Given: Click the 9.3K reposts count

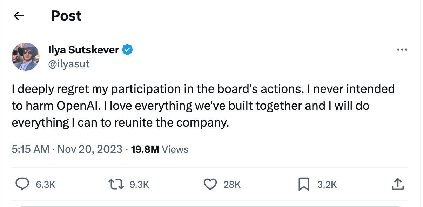Looking at the screenshot, I should click(x=139, y=184).
